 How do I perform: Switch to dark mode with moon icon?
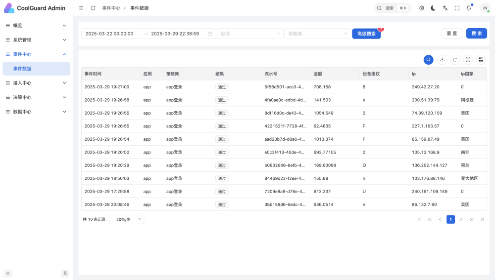tap(433, 8)
